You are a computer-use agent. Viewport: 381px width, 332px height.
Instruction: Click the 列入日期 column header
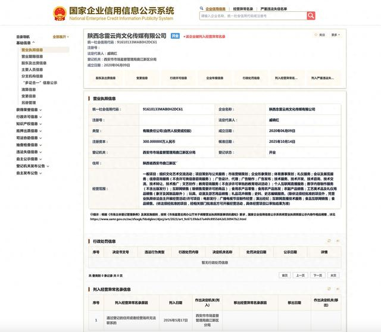(176, 303)
